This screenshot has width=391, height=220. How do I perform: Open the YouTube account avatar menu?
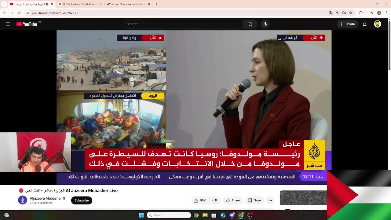click(x=378, y=24)
